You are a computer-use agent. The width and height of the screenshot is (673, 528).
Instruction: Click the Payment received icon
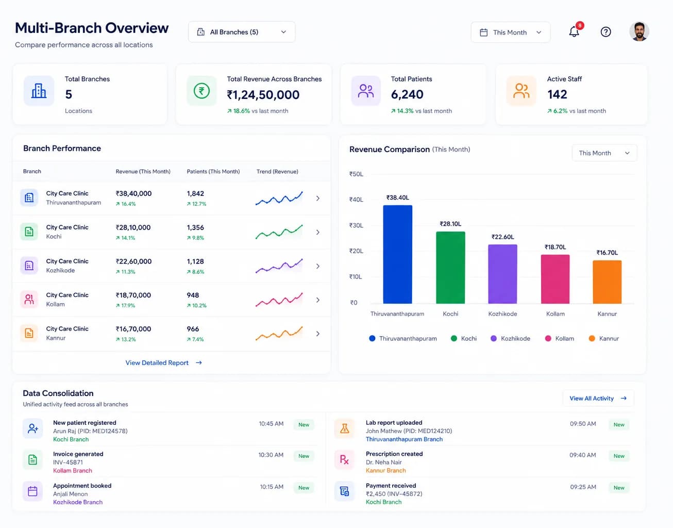tap(345, 491)
